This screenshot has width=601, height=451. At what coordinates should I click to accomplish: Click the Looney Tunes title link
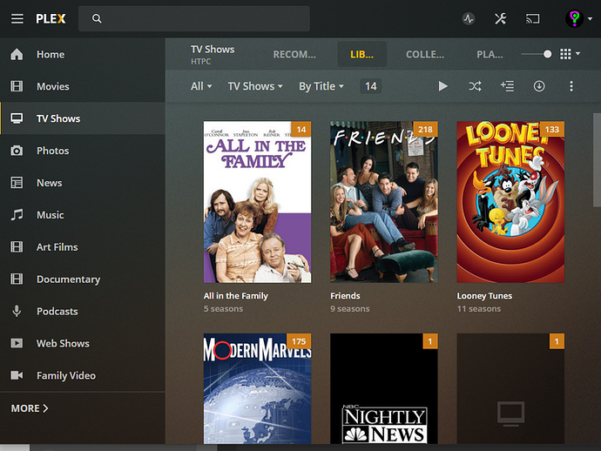[x=484, y=296]
